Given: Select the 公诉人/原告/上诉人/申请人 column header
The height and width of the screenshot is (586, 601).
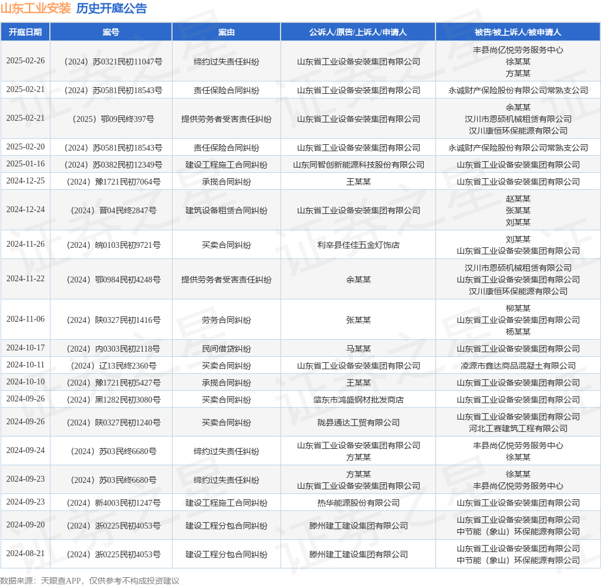Looking at the screenshot, I should tap(358, 32).
